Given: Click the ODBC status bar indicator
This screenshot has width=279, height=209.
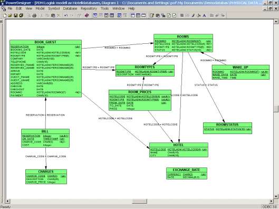Looking at the screenshot, I should (270, 207).
